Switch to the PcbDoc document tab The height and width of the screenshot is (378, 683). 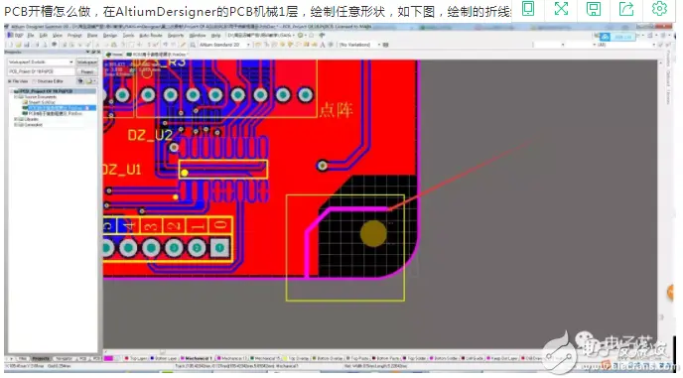(157, 55)
